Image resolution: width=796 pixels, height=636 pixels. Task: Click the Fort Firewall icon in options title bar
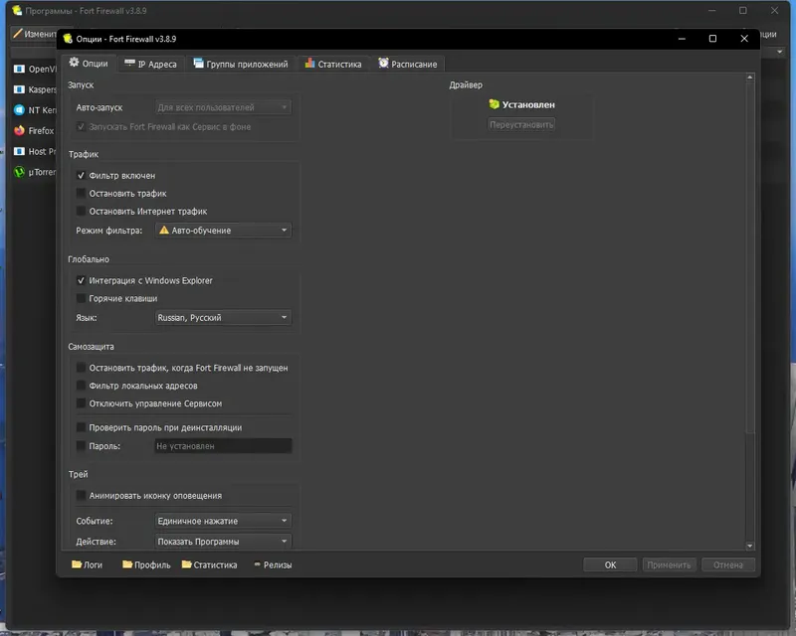click(68, 39)
